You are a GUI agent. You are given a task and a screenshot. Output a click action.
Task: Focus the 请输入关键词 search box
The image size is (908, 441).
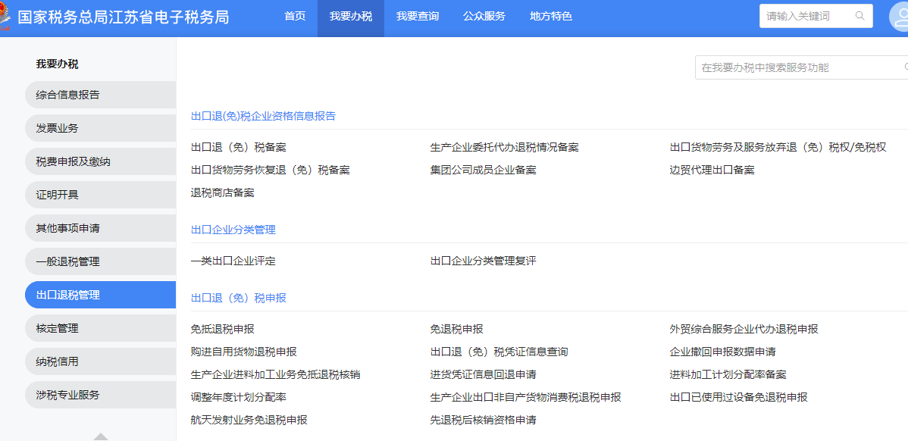click(807, 16)
